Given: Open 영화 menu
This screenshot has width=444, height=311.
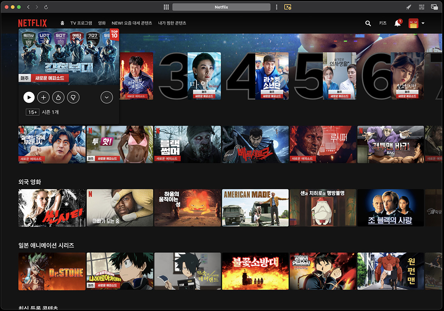Looking at the screenshot, I should point(102,23).
